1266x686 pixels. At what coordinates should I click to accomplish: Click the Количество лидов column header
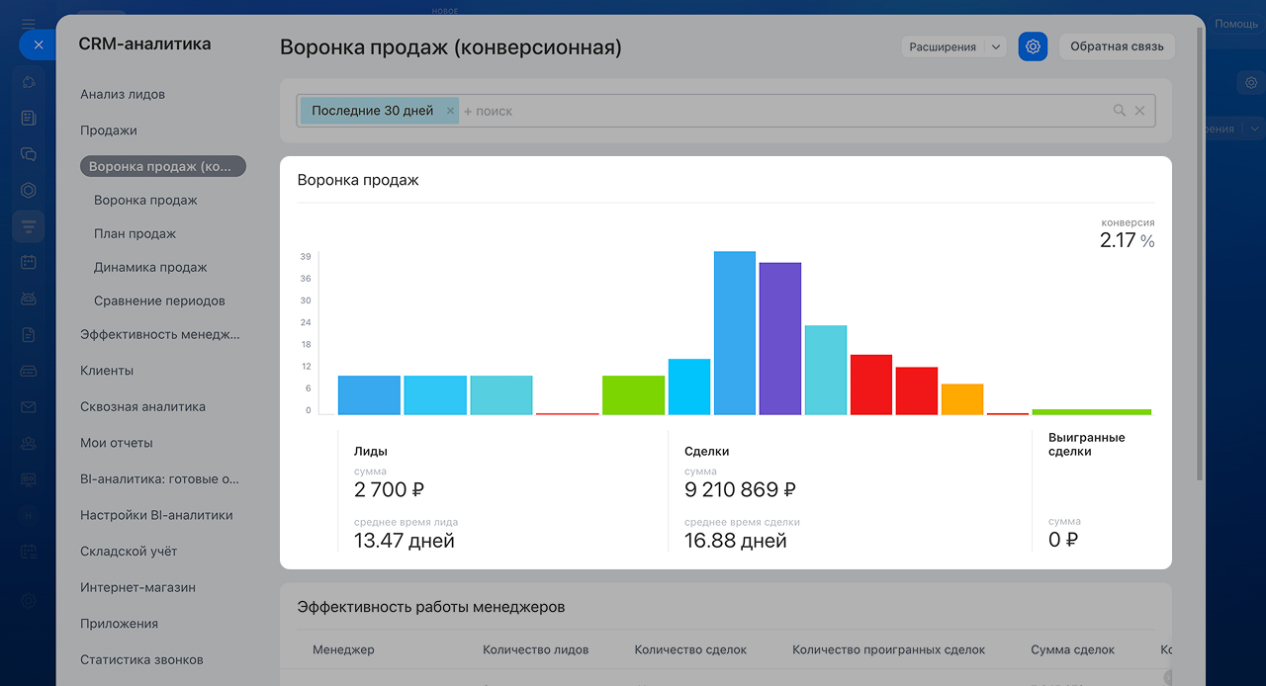pos(535,649)
